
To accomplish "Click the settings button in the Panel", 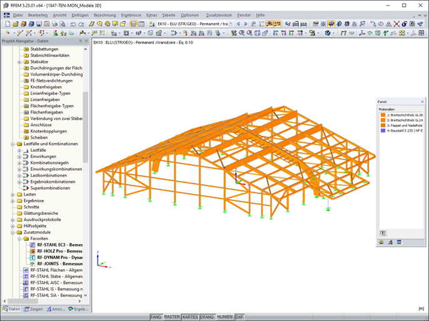I will 383,233.
